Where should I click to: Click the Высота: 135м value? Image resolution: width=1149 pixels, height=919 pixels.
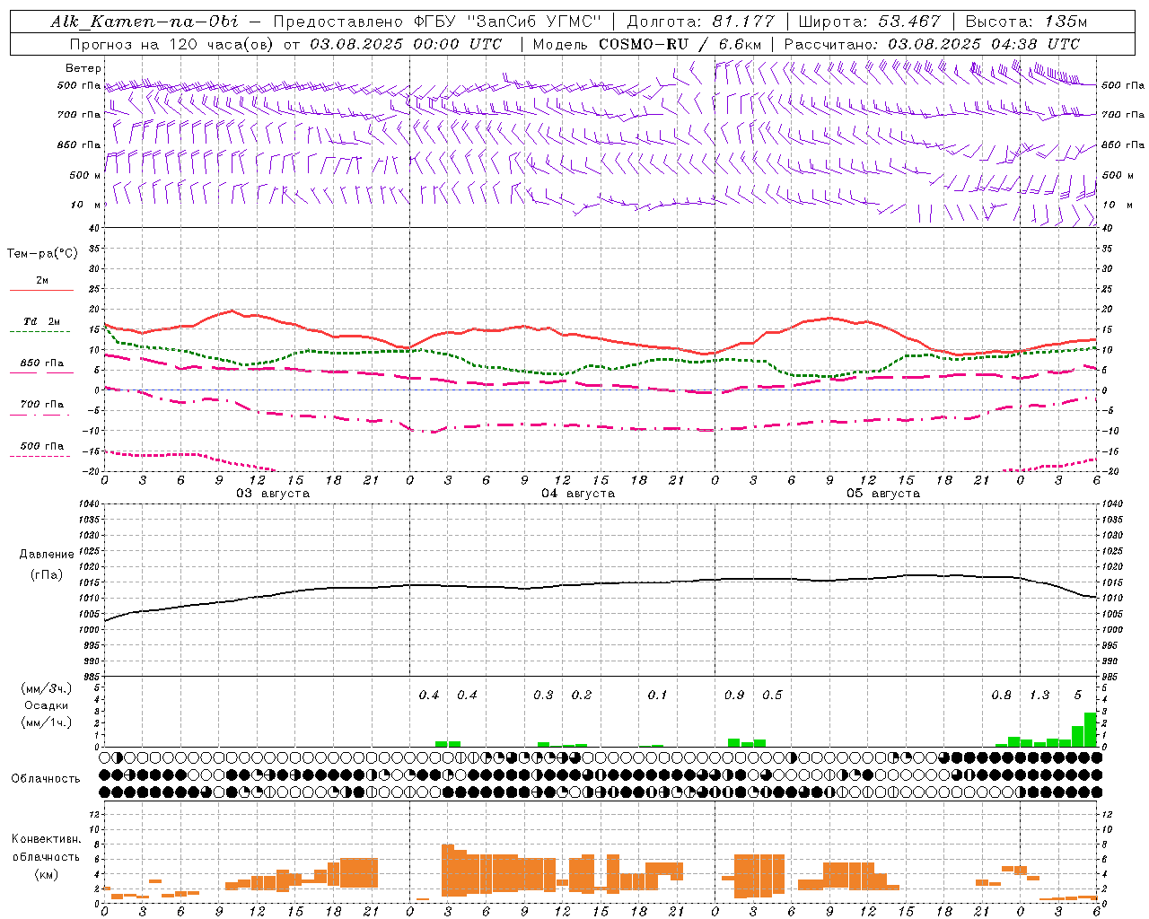pos(1025,22)
